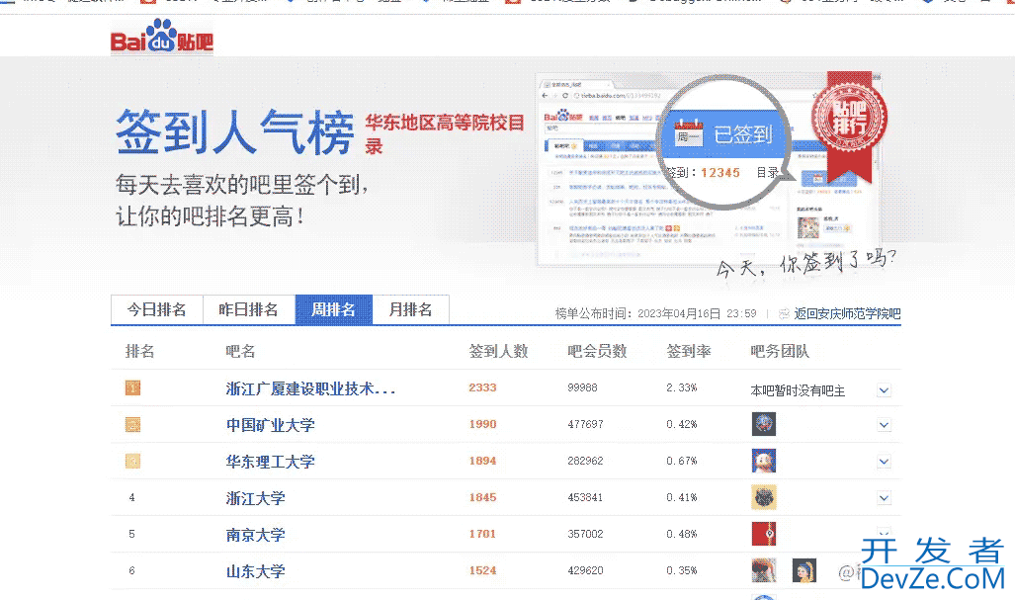This screenshot has height=600, width=1015.
Task: Expand the 浙江广厦建设职业技术 row arrow
Action: point(884,390)
